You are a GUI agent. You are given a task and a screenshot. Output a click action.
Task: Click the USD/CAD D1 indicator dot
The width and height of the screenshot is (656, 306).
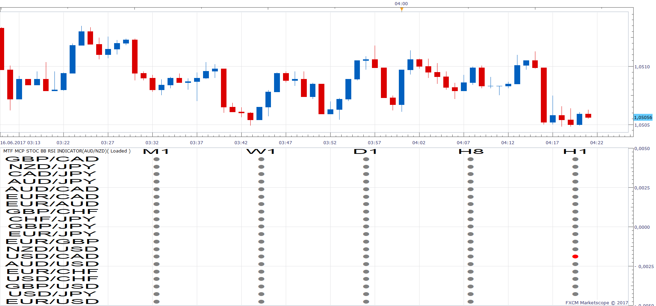[x=366, y=257]
